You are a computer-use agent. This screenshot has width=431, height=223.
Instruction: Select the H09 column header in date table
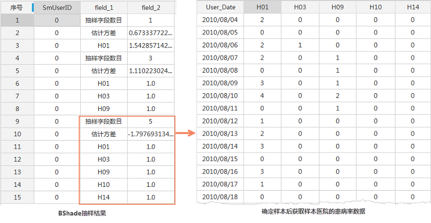pyautogui.click(x=337, y=7)
